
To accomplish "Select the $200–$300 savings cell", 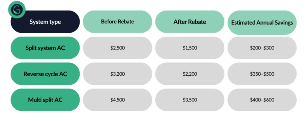I will (262, 48).
